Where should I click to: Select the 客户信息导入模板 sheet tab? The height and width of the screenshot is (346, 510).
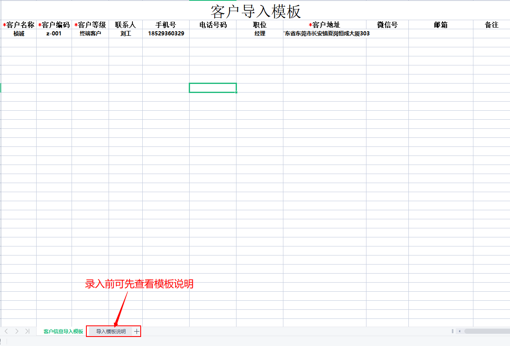point(63,331)
